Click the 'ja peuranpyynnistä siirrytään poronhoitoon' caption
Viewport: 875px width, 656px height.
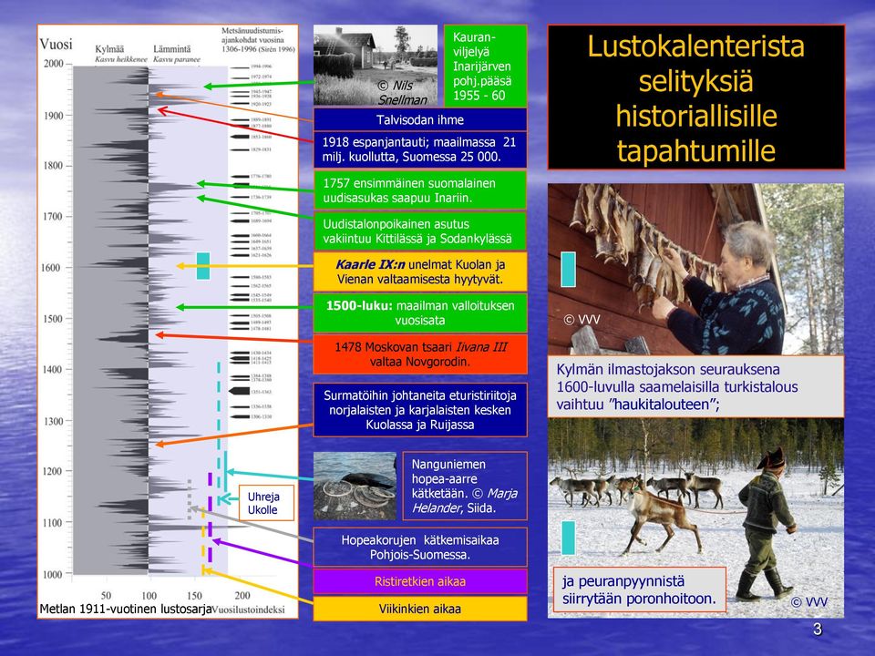click(x=640, y=589)
